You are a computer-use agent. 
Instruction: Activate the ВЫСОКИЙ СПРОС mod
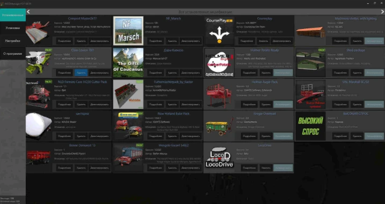(x=374, y=136)
